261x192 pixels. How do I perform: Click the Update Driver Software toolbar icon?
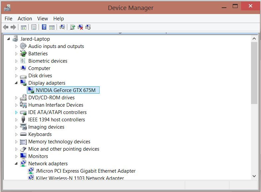point(73,27)
